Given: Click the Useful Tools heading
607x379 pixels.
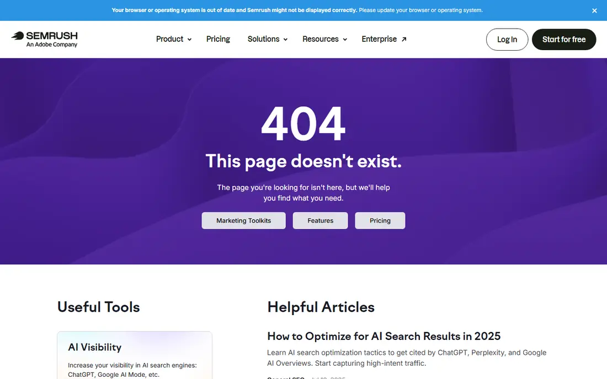Looking at the screenshot, I should tap(98, 307).
